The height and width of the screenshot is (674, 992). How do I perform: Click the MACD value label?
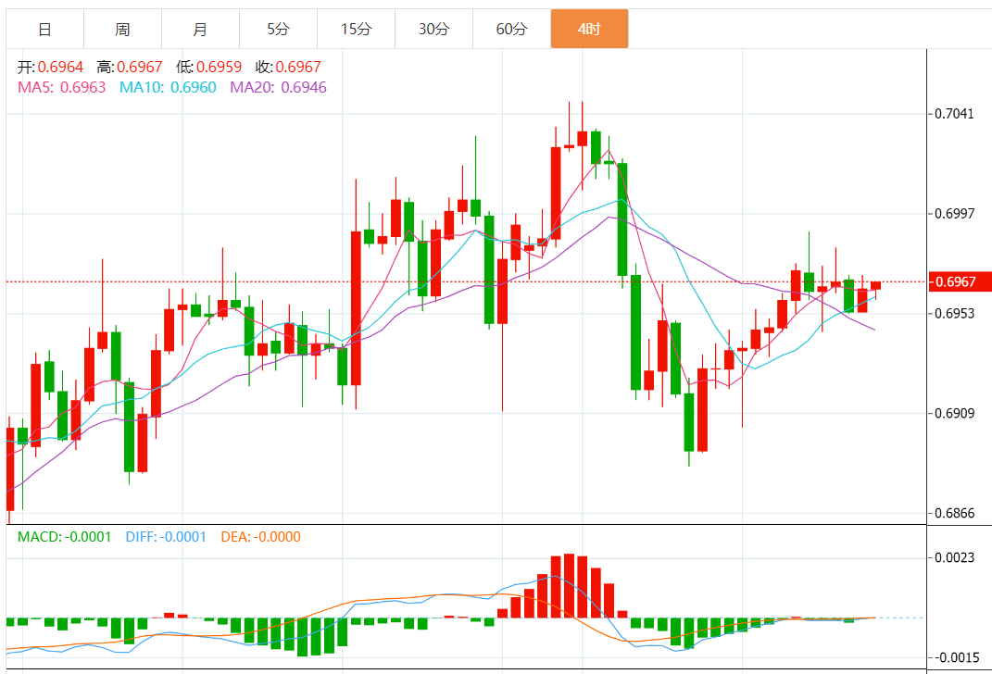click(x=65, y=537)
